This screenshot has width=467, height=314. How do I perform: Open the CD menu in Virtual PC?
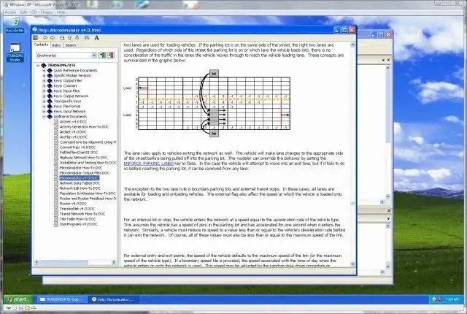[x=34, y=12]
